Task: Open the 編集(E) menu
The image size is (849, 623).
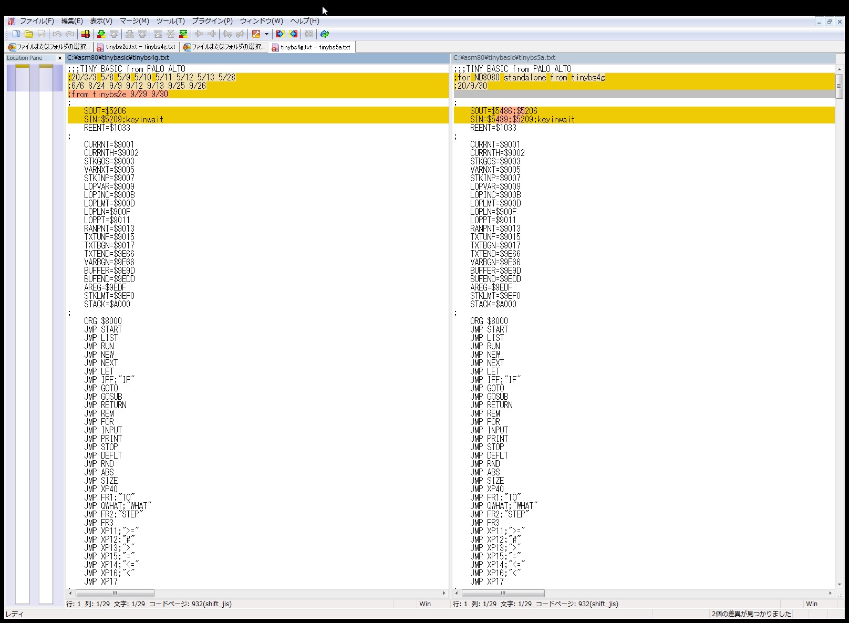Action: (72, 21)
